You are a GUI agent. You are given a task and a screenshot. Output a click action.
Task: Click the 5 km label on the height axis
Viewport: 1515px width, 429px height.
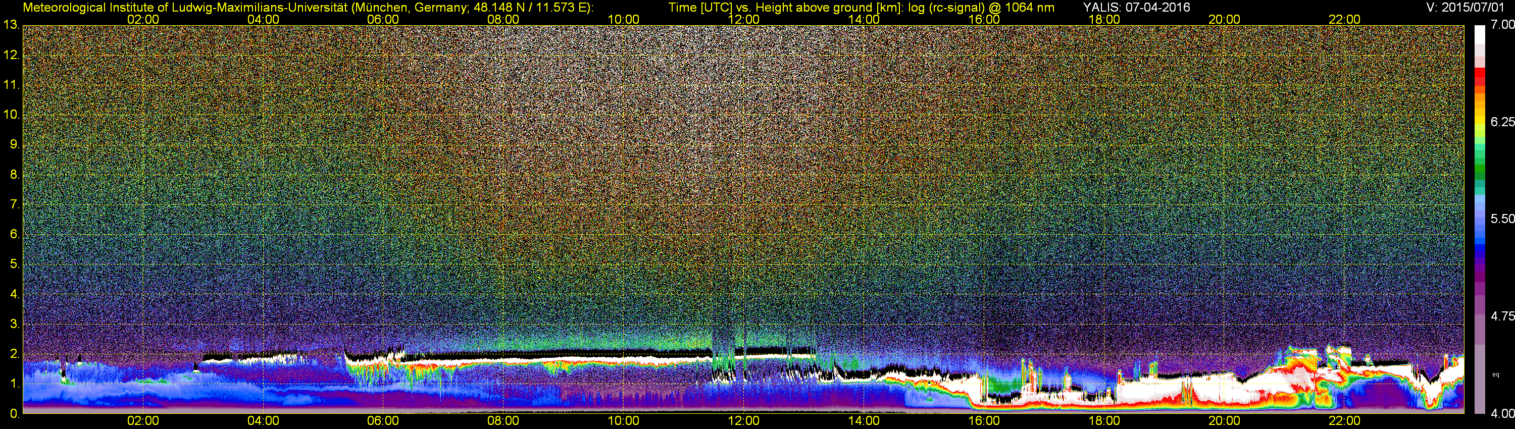coord(14,264)
